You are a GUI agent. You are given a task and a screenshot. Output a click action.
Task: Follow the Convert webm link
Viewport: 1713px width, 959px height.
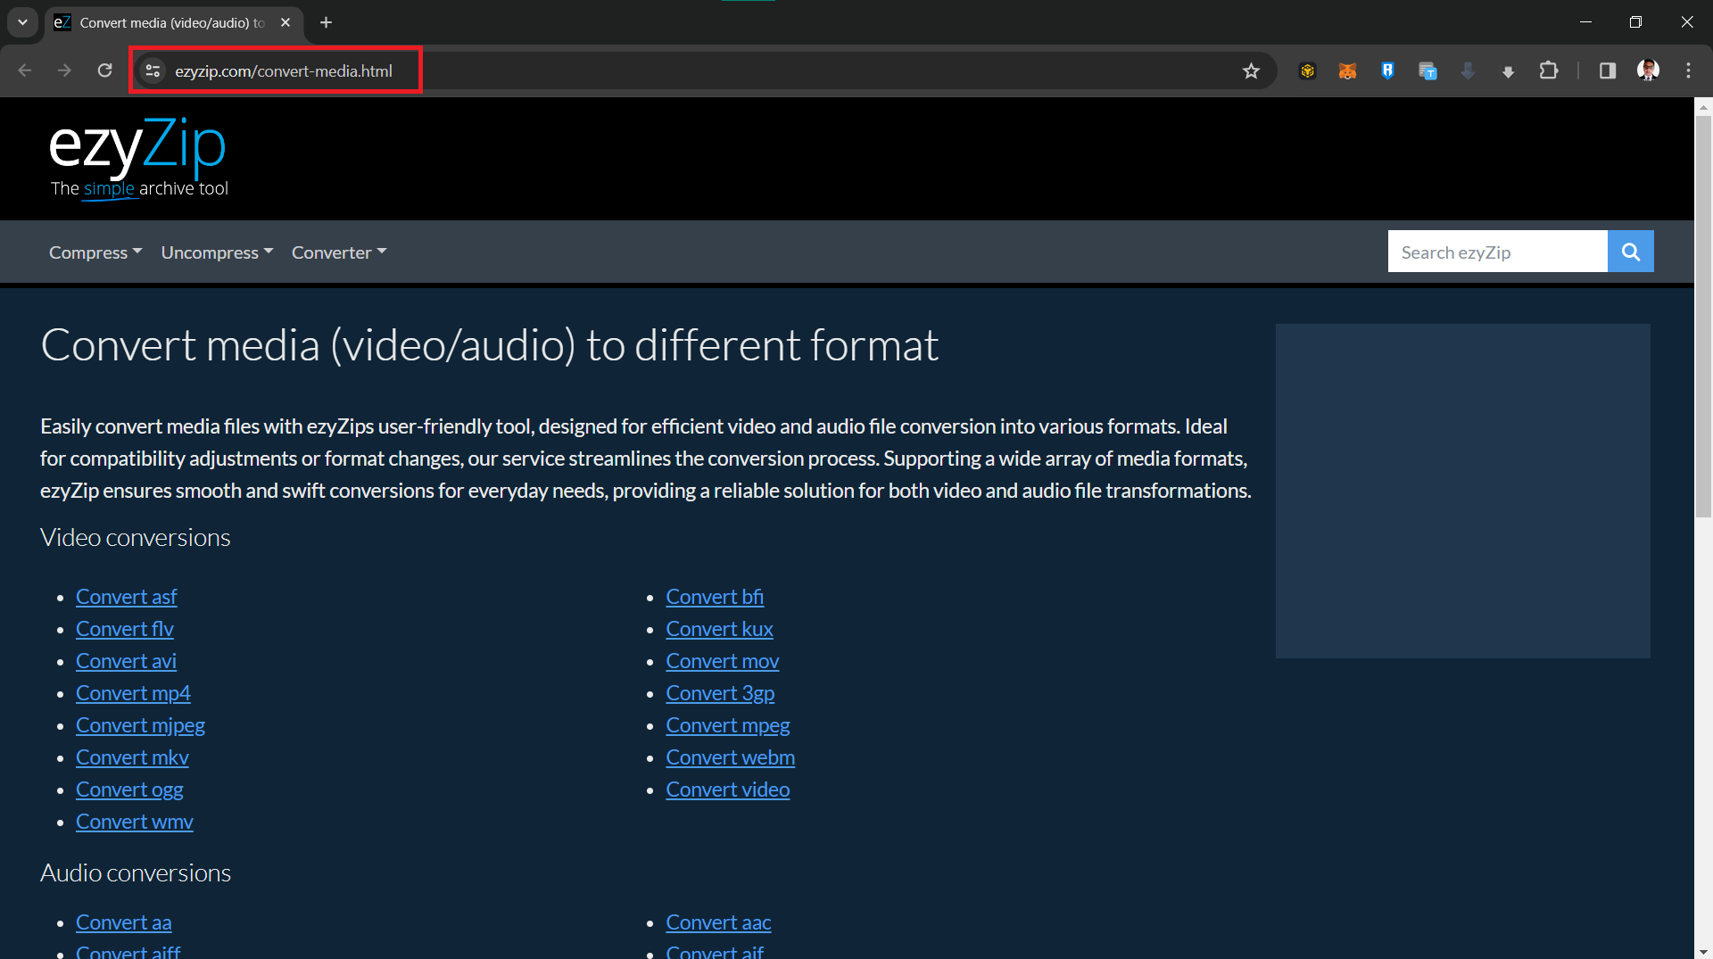click(730, 757)
